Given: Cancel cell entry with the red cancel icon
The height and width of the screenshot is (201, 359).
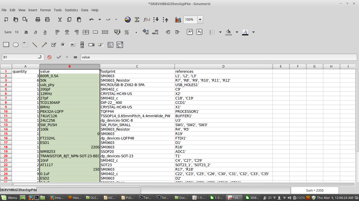Looking at the screenshot, I should [49, 57].
